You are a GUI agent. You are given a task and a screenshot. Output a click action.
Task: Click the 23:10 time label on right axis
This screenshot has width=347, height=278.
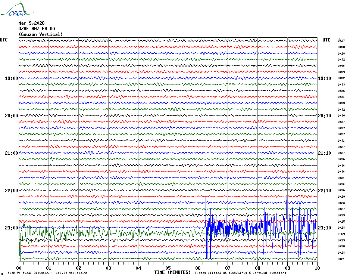324,228
